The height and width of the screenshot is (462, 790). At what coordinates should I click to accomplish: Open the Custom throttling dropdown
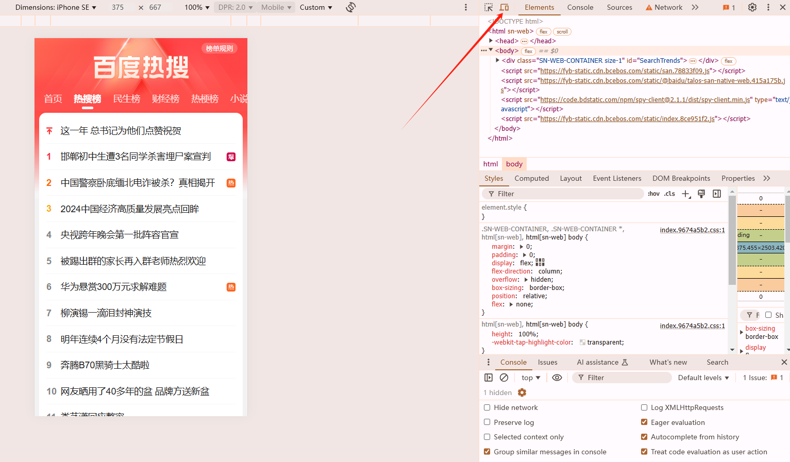coord(316,7)
